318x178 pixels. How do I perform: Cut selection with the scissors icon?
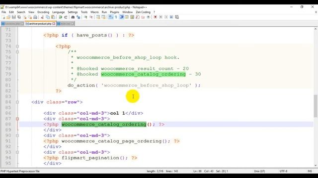point(42,17)
